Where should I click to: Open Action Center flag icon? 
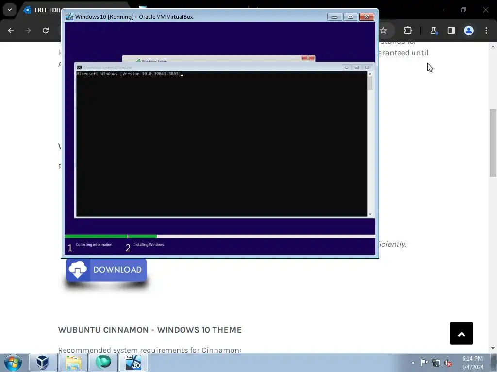coord(424,363)
